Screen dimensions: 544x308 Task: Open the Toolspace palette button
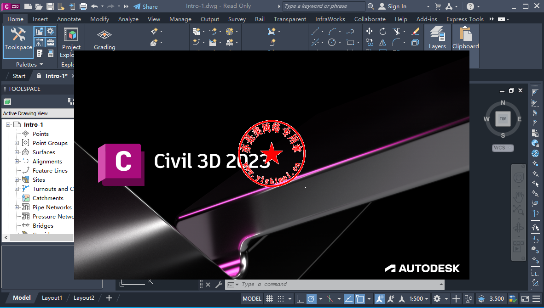coord(18,42)
